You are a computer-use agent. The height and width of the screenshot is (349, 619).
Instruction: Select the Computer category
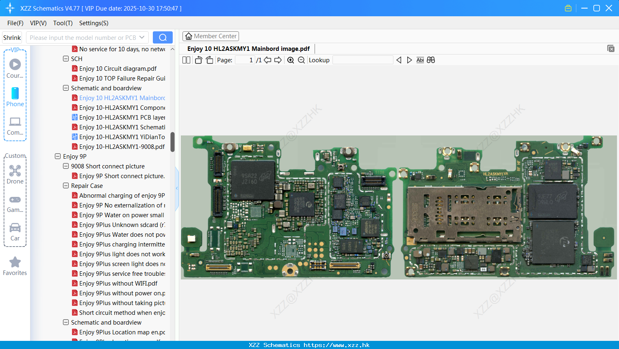15,126
